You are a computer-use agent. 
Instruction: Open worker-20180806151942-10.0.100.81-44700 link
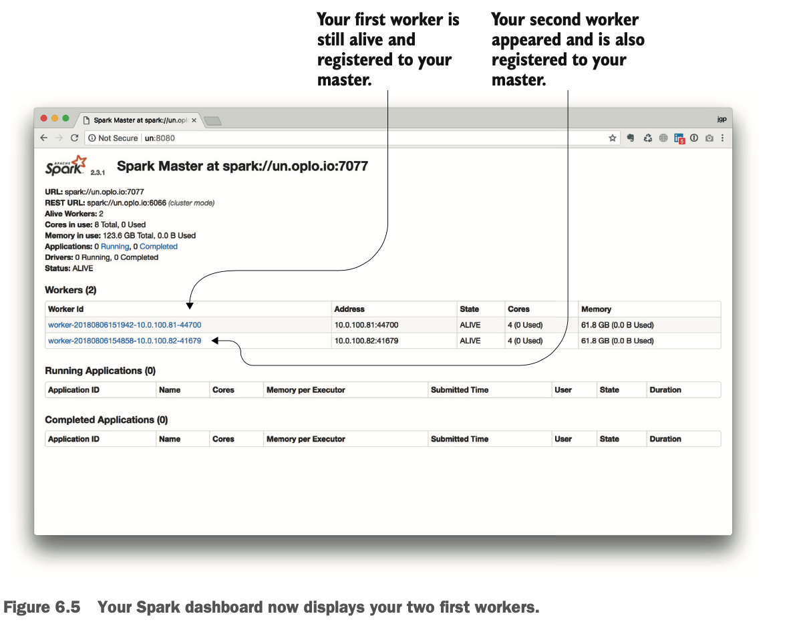click(124, 325)
